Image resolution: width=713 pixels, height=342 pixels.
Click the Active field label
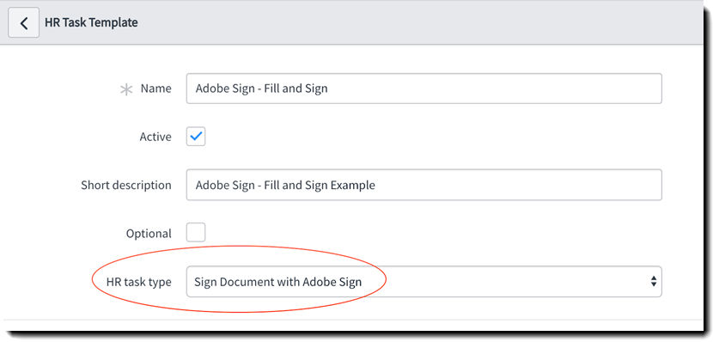coord(155,137)
